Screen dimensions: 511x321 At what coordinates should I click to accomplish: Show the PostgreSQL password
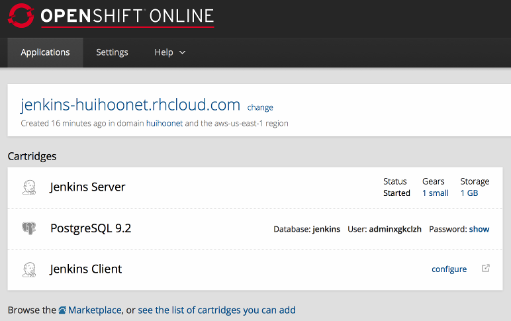479,229
